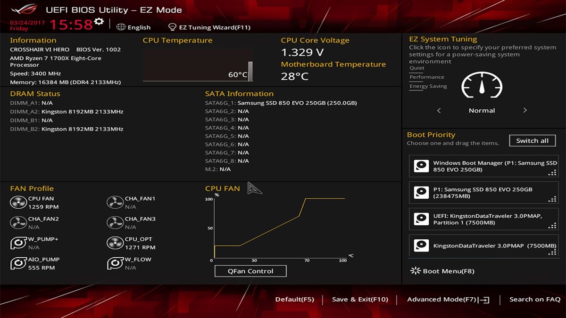Open Boot Menu(F8)
The width and height of the screenshot is (566, 318).
tap(449, 271)
